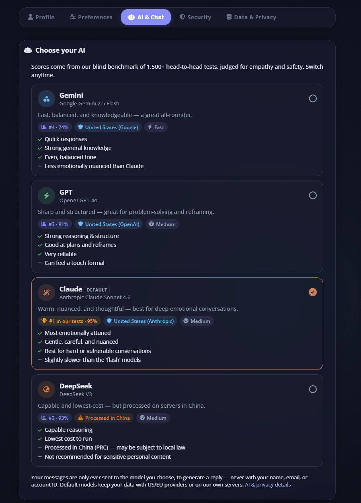Click the DeepSeek globe avatar icon

click(x=46, y=389)
